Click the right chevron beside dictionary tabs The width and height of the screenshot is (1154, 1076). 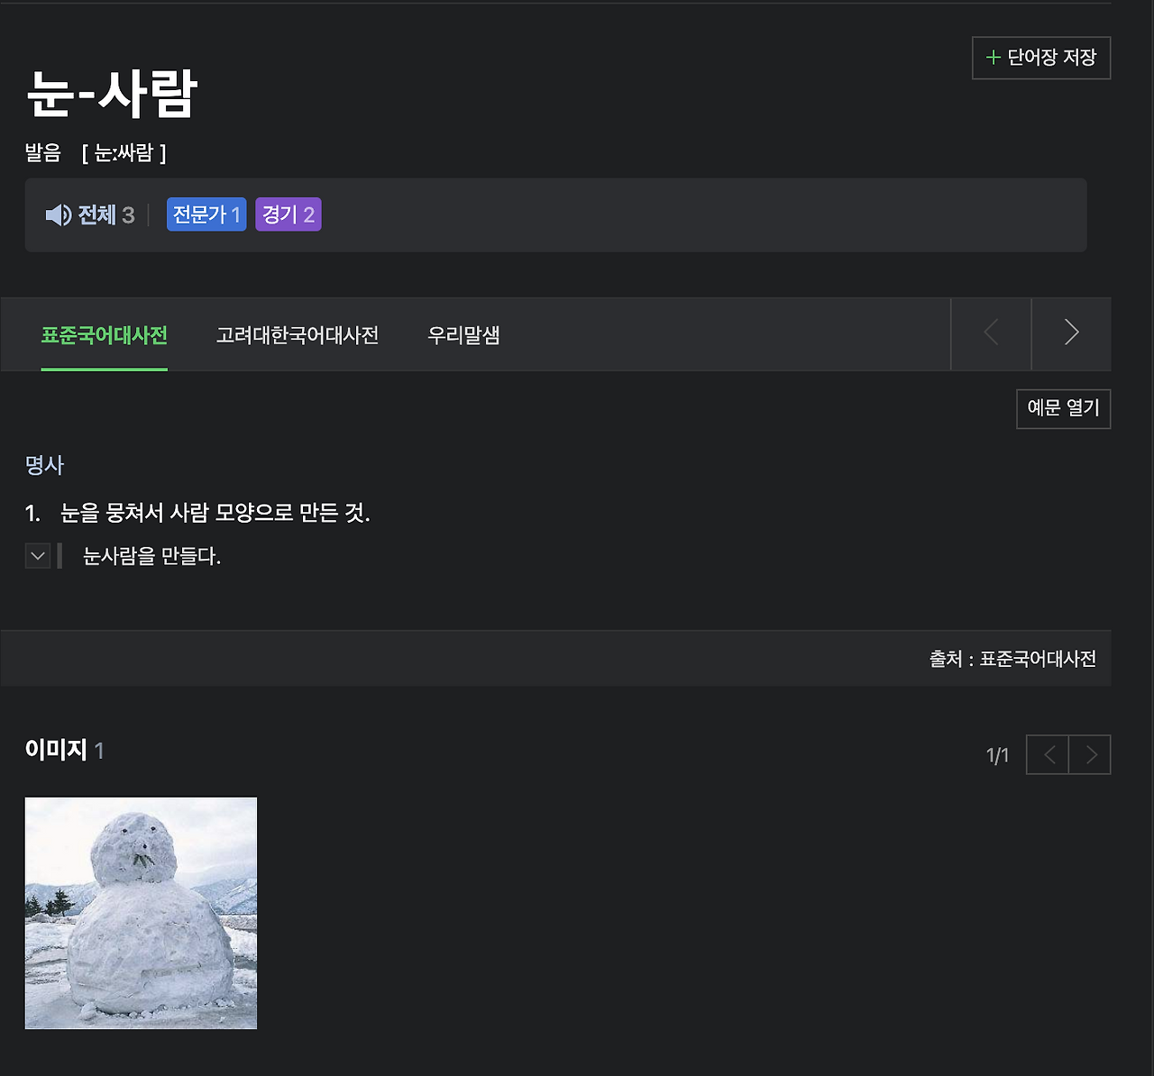(1071, 333)
